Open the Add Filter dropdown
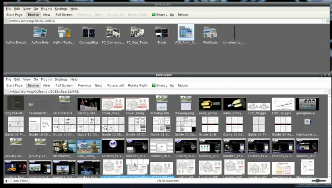This screenshot has width=332, height=188. [21, 181]
